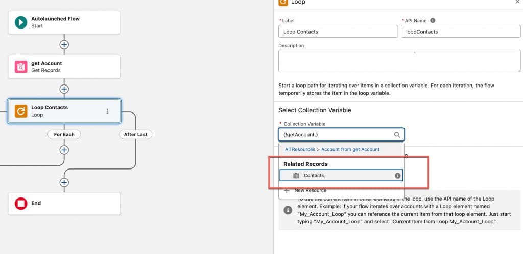Click the Collection Variable combo box

coord(341,135)
